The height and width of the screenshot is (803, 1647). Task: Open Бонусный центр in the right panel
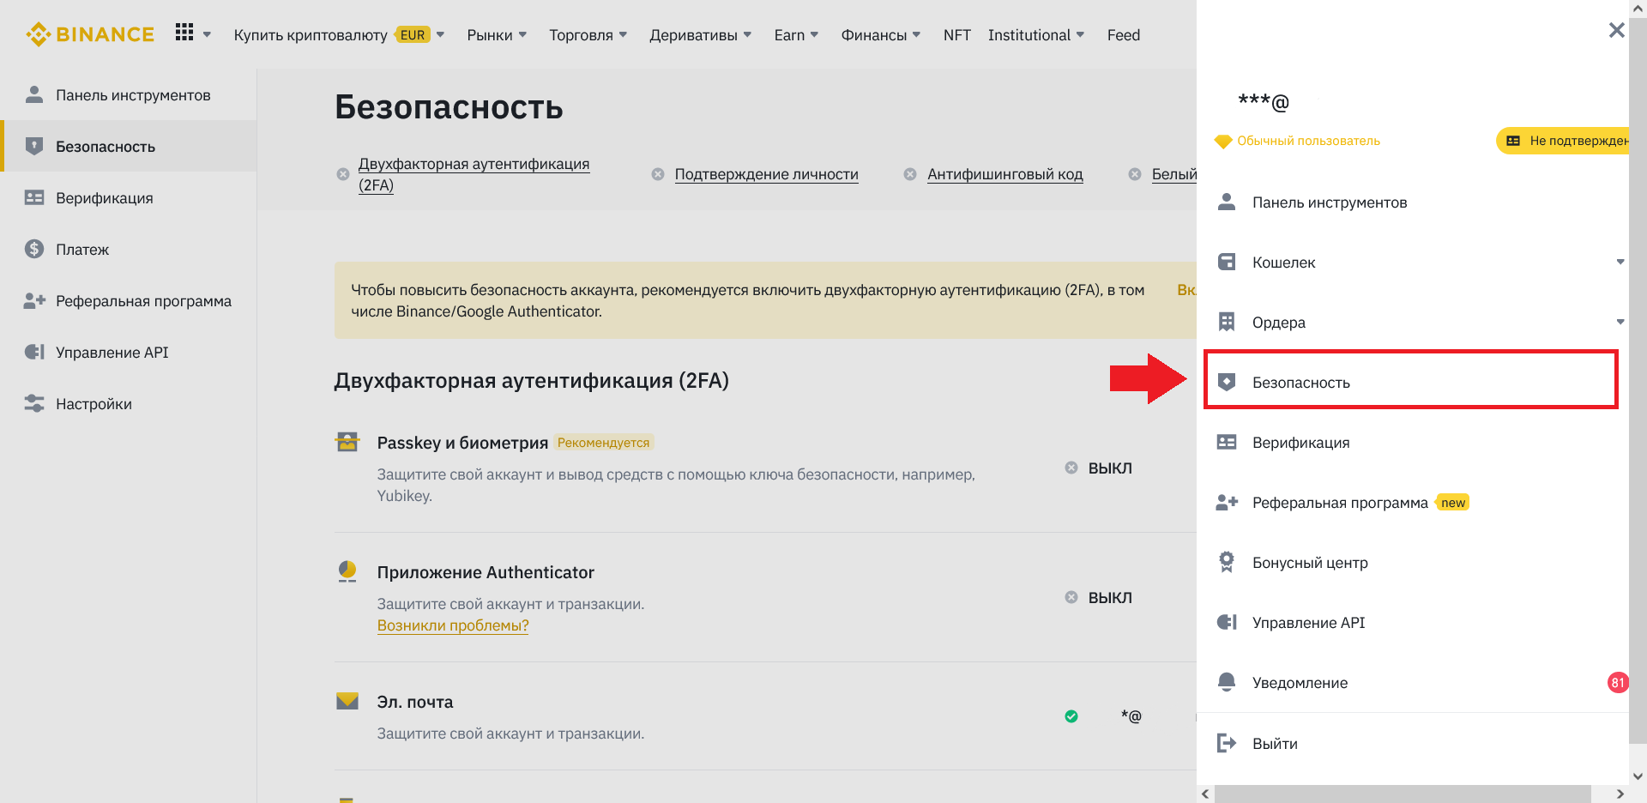(x=1413, y=562)
